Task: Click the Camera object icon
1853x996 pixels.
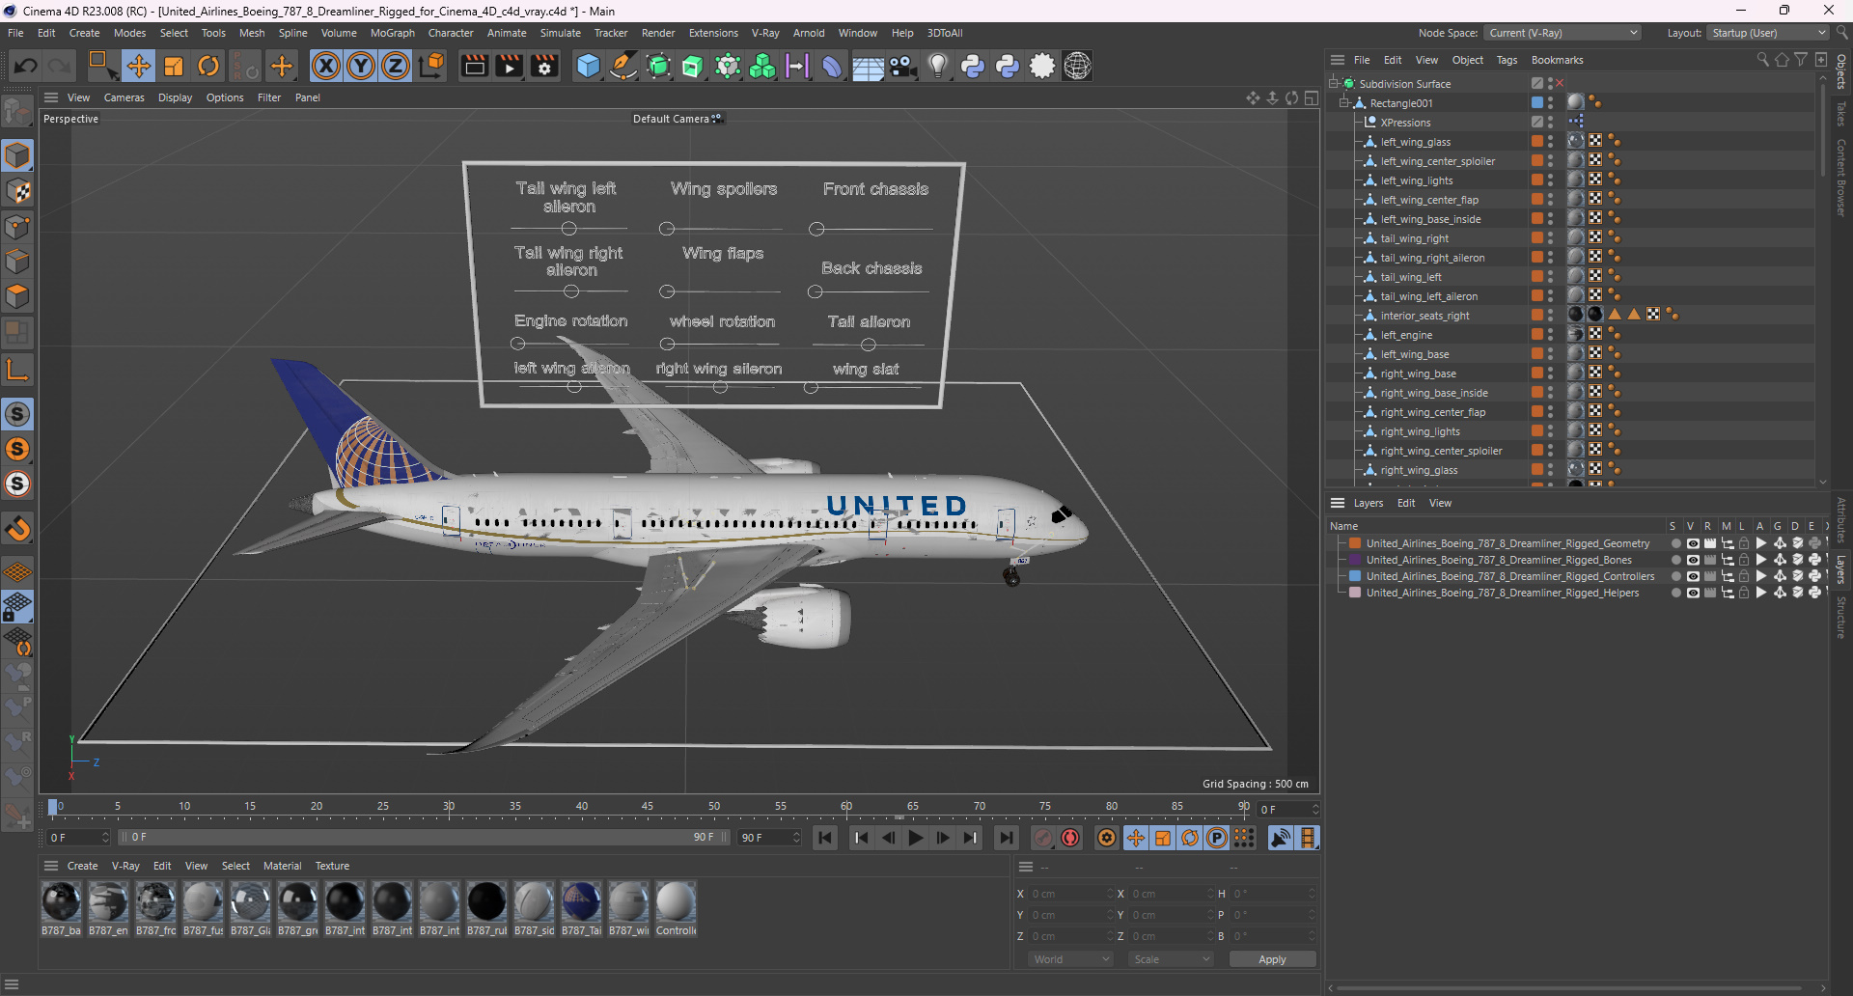Action: 902,66
